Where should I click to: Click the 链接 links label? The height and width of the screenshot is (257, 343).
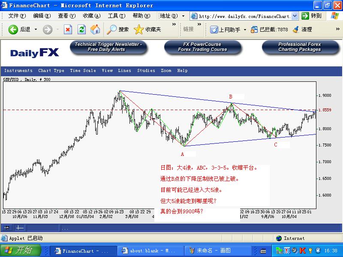pyautogui.click(x=188, y=30)
